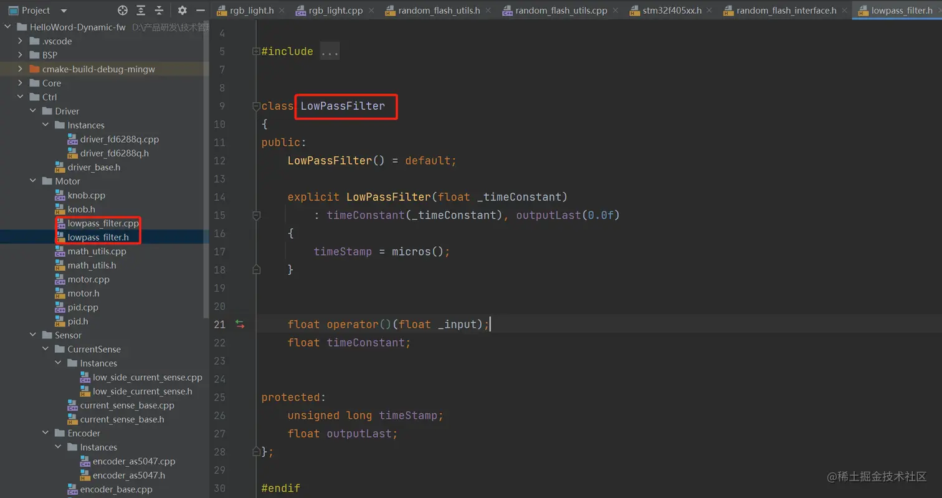Click the micros() call on line 17
Viewport: 942px width, 498px height.
(x=417, y=252)
